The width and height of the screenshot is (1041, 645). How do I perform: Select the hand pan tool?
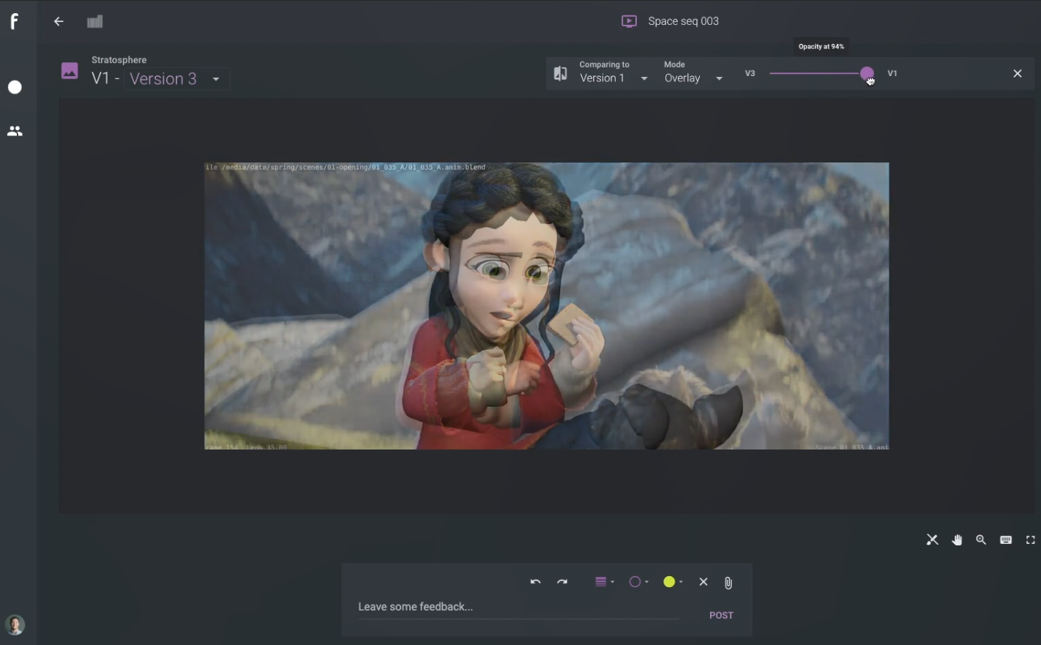[957, 540]
